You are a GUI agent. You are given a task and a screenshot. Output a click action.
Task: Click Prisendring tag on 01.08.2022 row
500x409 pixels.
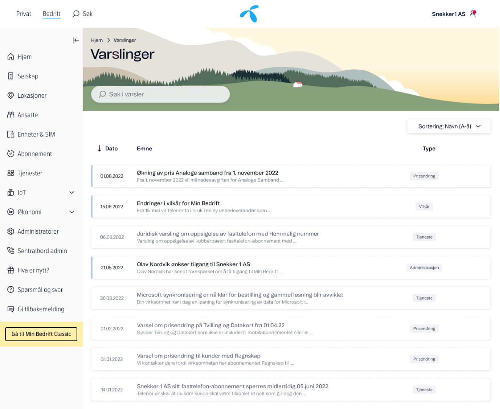tap(424, 176)
